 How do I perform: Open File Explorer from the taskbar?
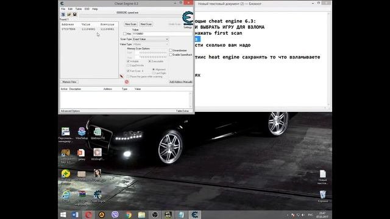141,215
